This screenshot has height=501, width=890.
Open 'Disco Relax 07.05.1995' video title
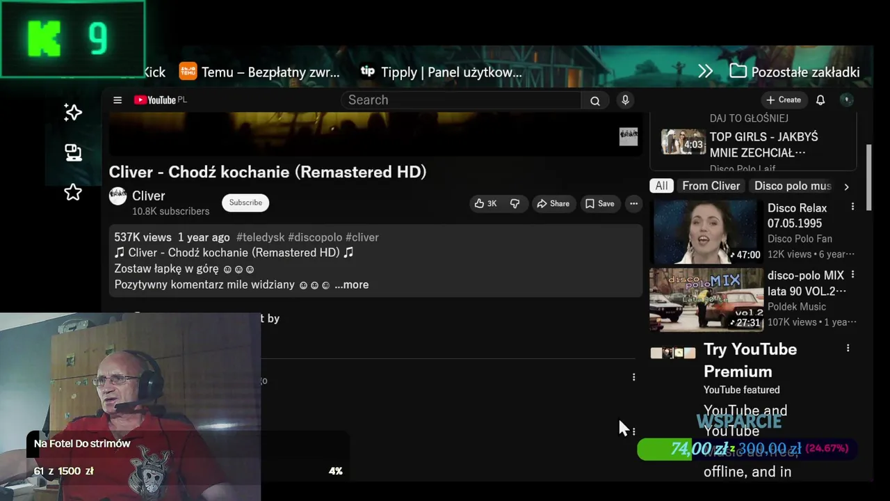[798, 216]
